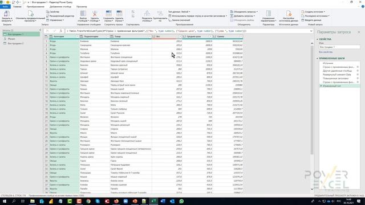Screen dimensions: 365x205
Task: Click Manage Parameters (Управление параметрами) icon
Action: pos(269,14)
